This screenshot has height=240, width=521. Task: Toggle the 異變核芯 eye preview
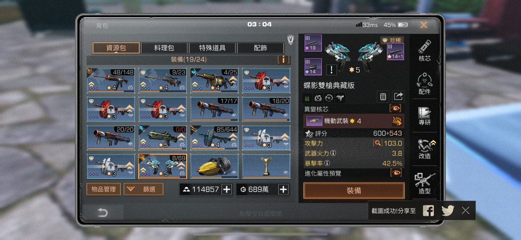(x=396, y=108)
